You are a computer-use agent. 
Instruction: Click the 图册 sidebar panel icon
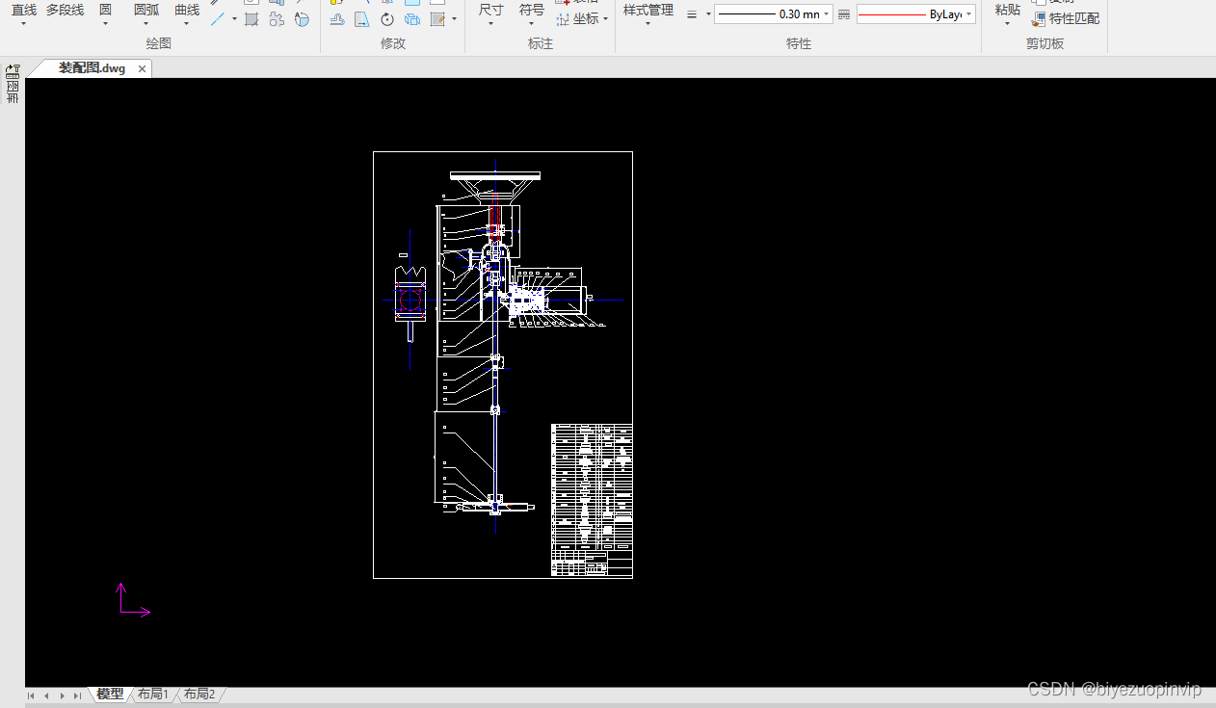[x=13, y=85]
